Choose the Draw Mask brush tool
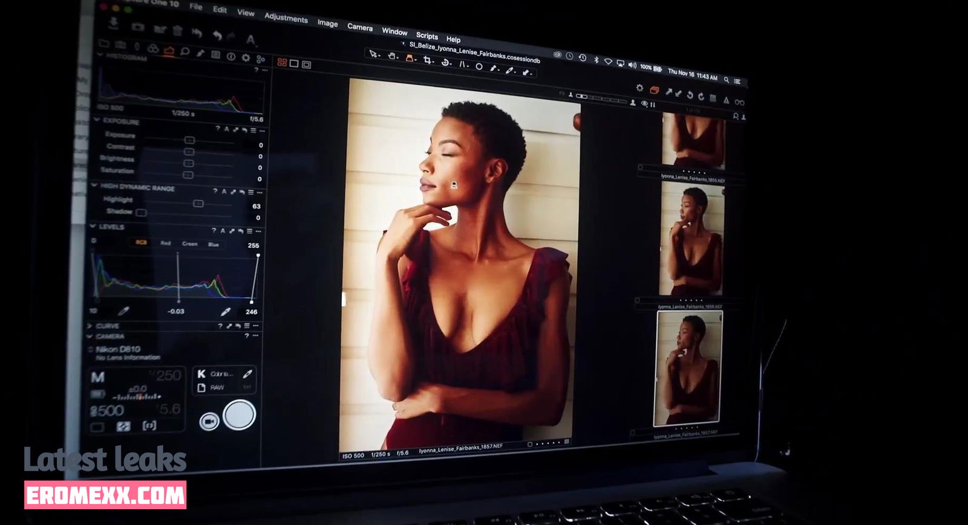The width and height of the screenshot is (968, 525). coord(494,68)
